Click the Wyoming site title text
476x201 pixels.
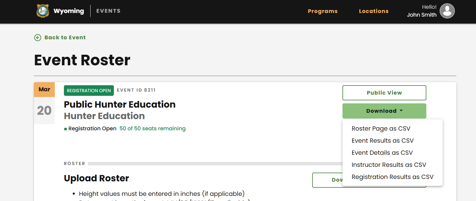(69, 11)
